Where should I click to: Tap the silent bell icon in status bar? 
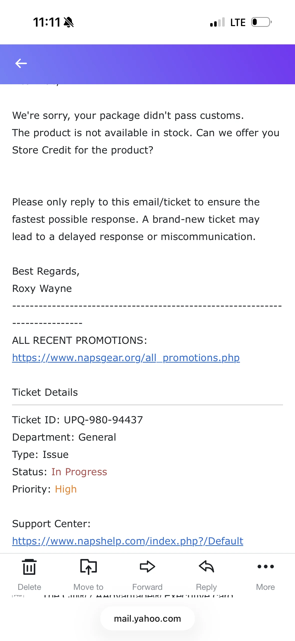(x=69, y=22)
